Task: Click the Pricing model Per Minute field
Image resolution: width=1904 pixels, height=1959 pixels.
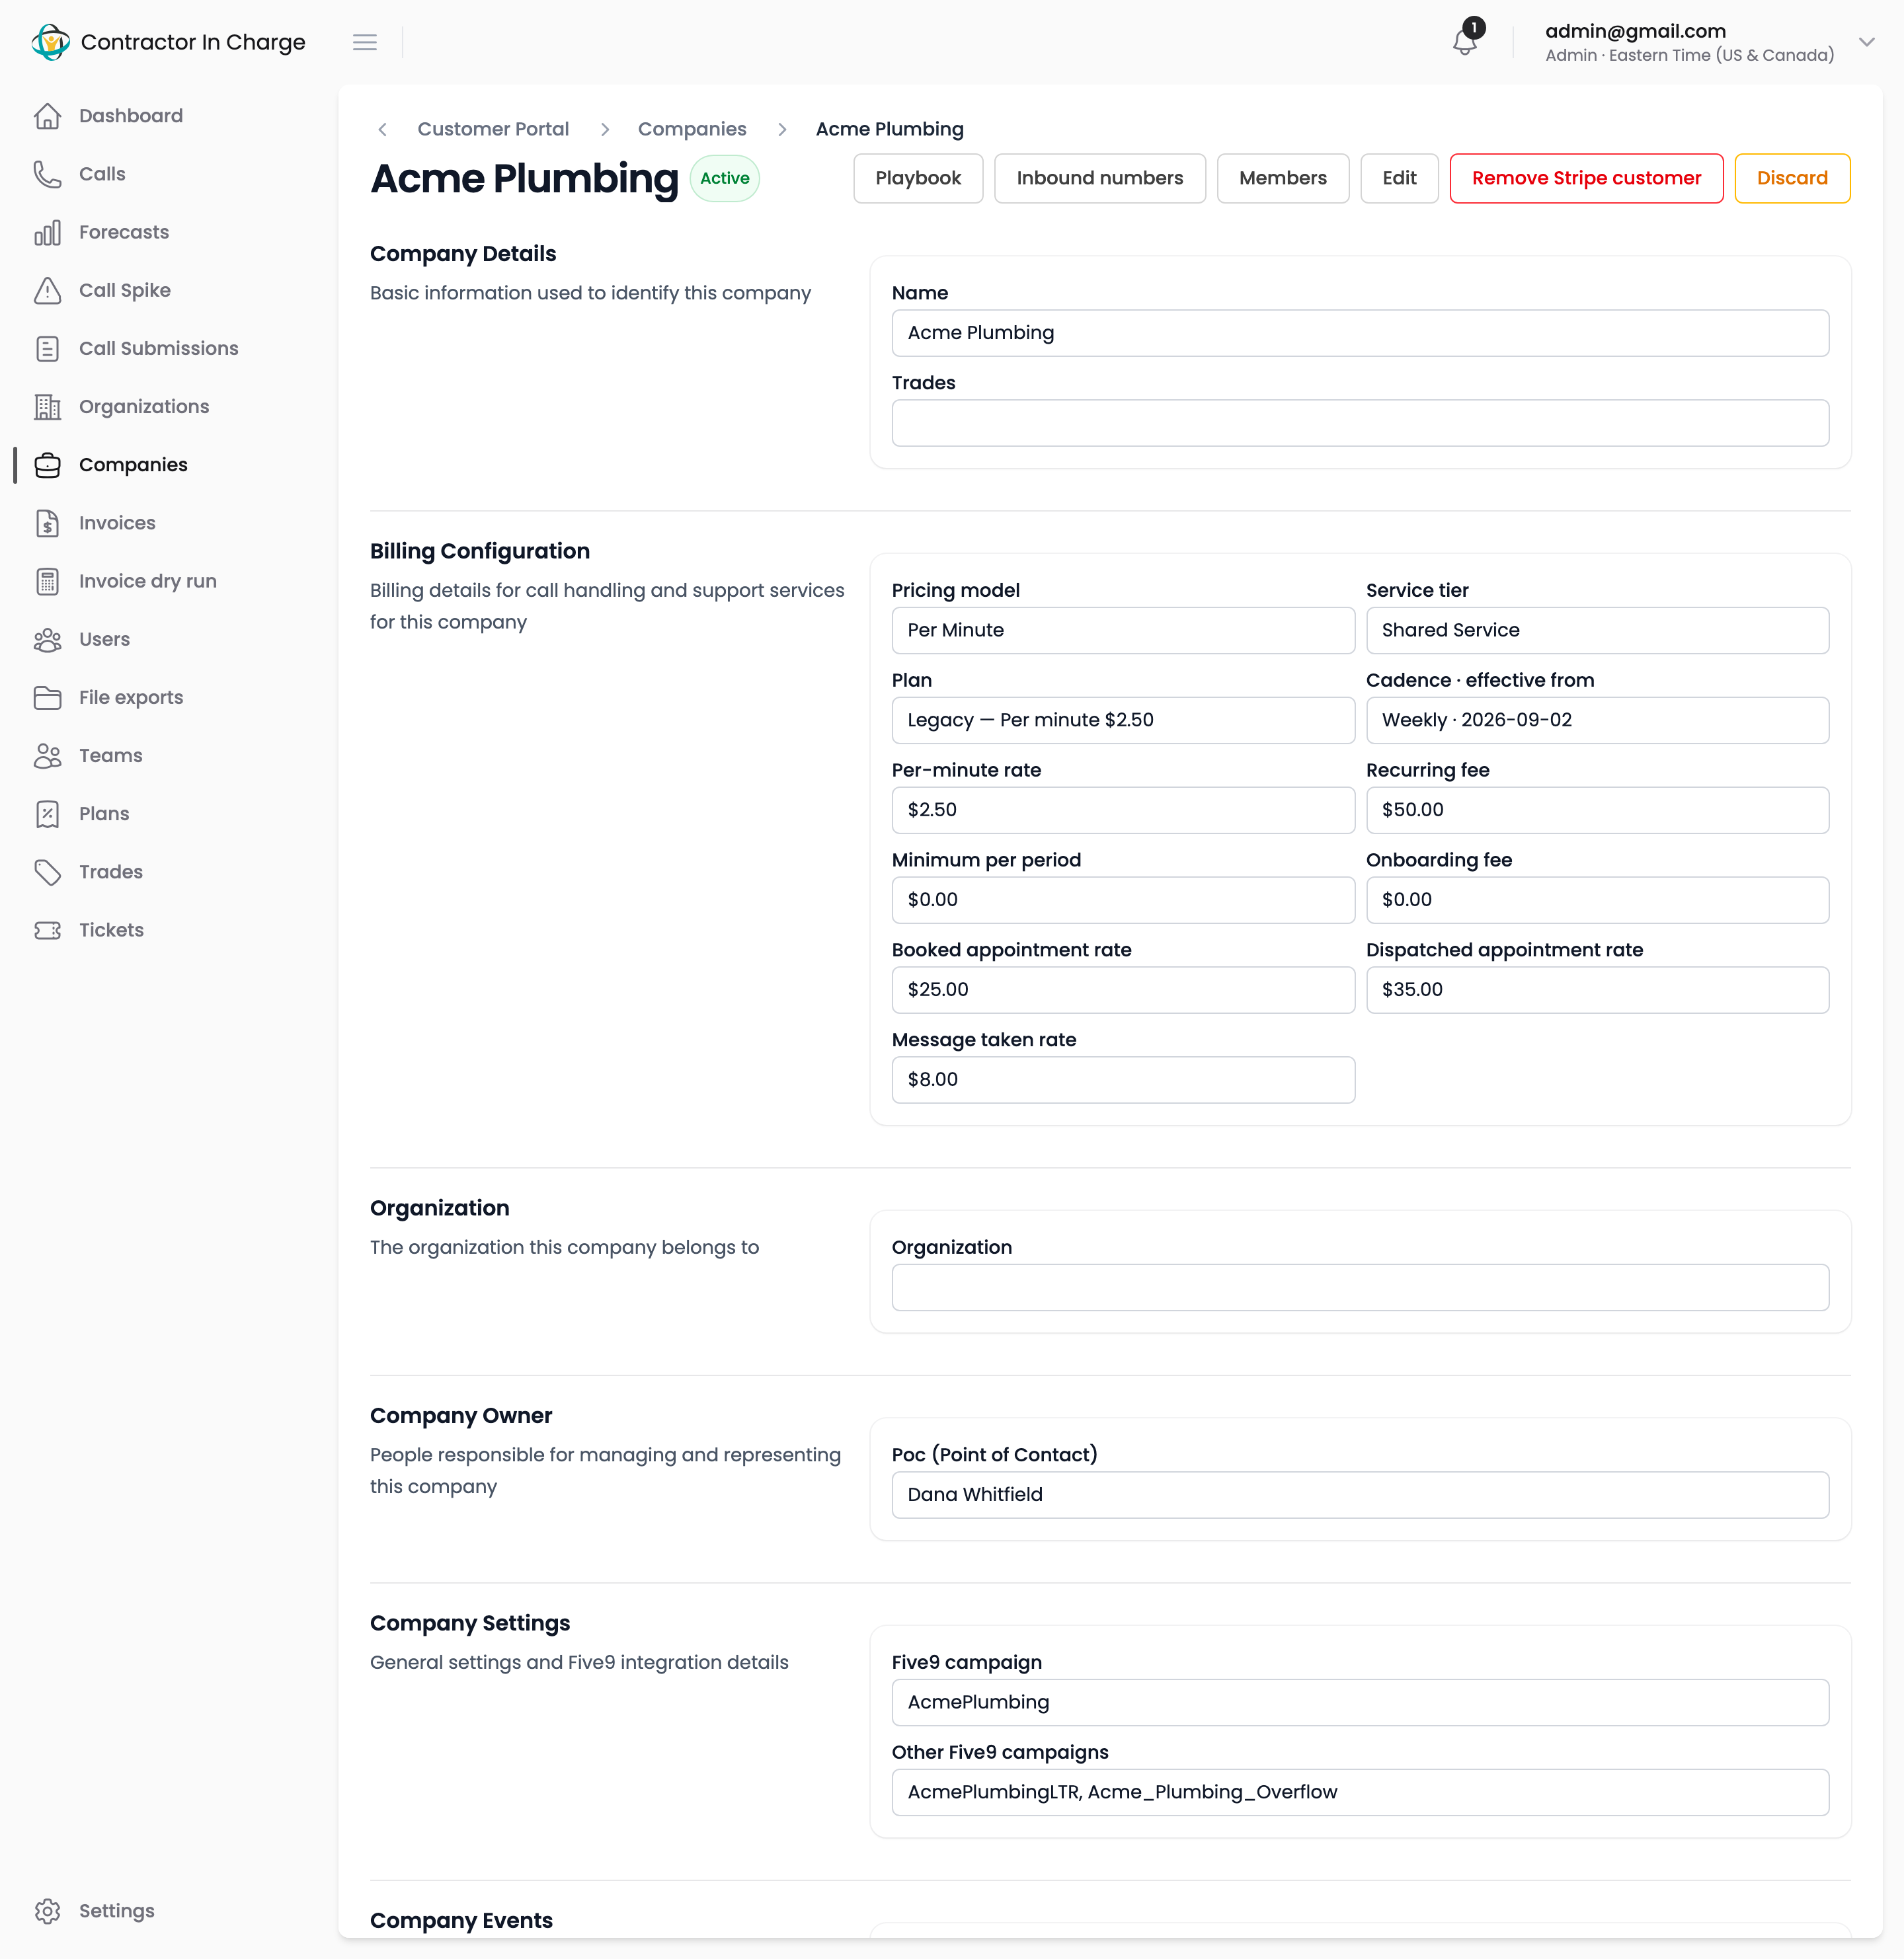Action: 1123,630
